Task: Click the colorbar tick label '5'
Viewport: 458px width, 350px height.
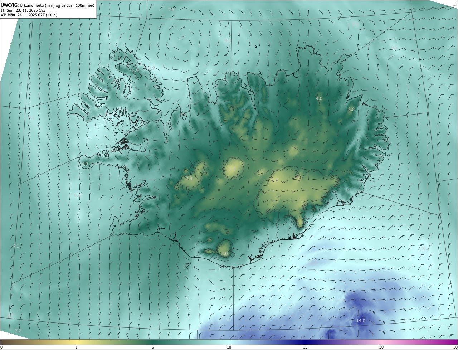Action: click(x=153, y=347)
